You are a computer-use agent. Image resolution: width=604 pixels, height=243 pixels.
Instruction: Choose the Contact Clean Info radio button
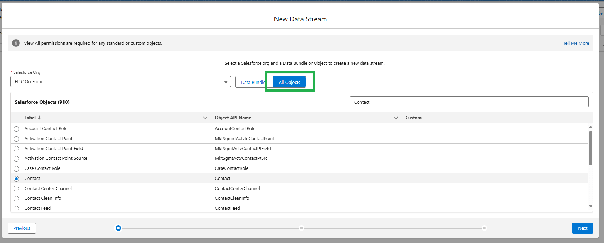click(x=16, y=199)
